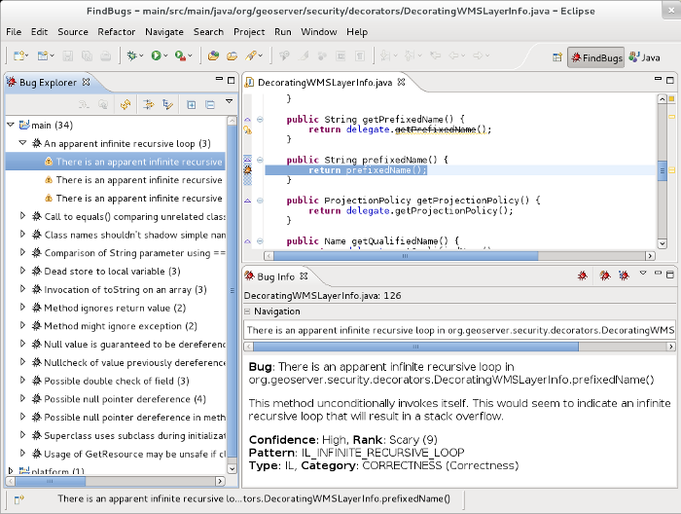Open the Project menu
This screenshot has height=514, width=681.
pyautogui.click(x=249, y=32)
